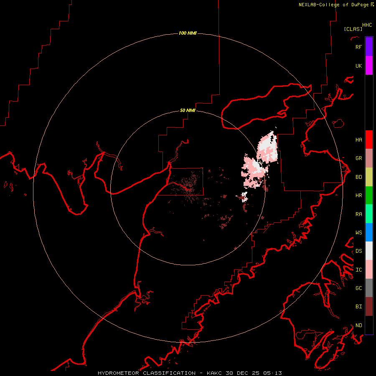This screenshot has height=376, width=376.
Task: Click the RF purple legend swatch
Action: pyautogui.click(x=369, y=47)
